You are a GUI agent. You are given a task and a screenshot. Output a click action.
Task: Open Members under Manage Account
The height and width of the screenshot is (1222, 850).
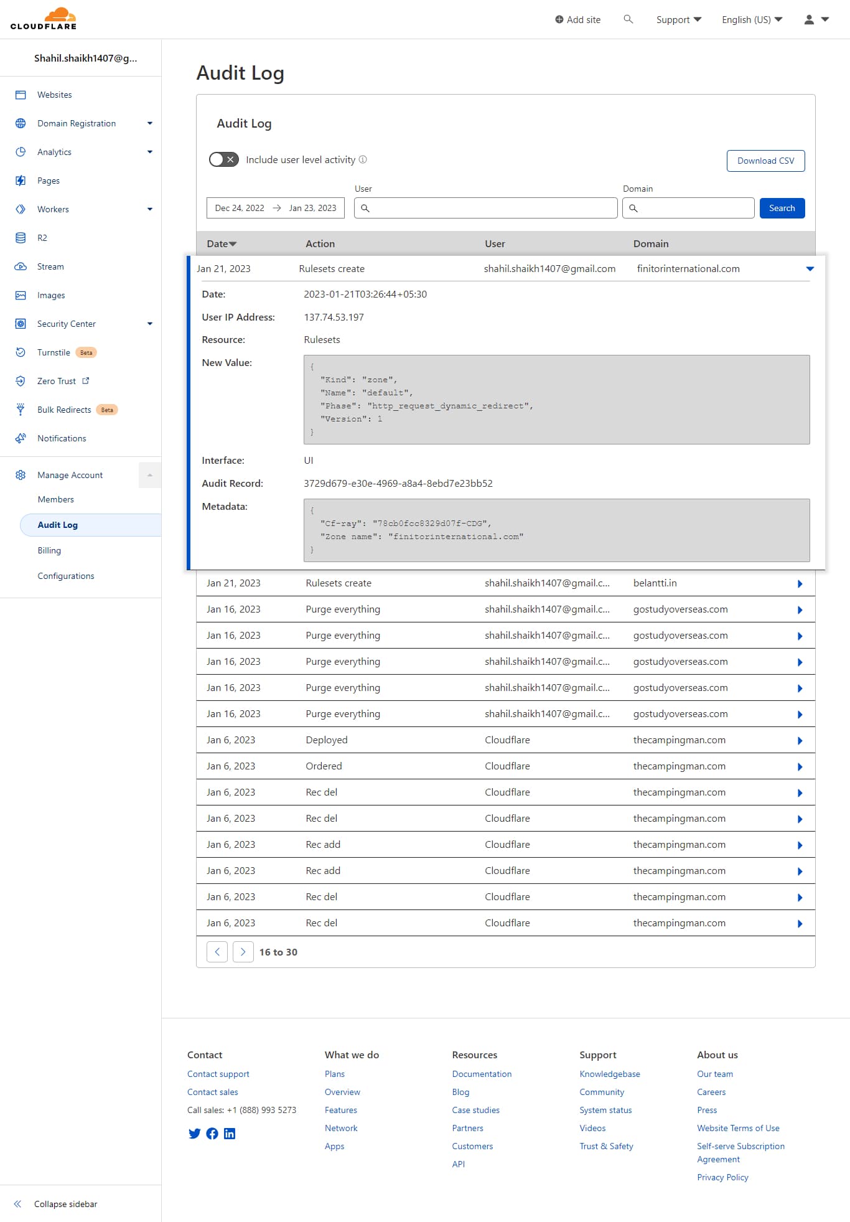[55, 499]
